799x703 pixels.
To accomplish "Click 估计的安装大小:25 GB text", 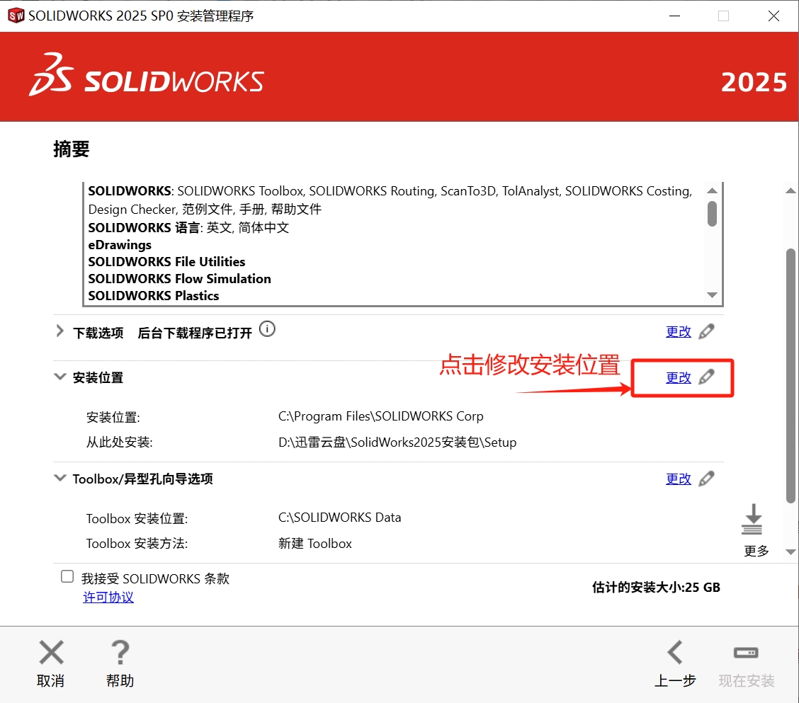I will (x=657, y=588).
